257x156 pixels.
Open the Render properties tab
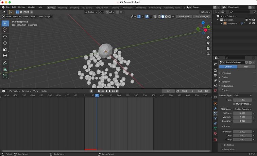point(216,70)
